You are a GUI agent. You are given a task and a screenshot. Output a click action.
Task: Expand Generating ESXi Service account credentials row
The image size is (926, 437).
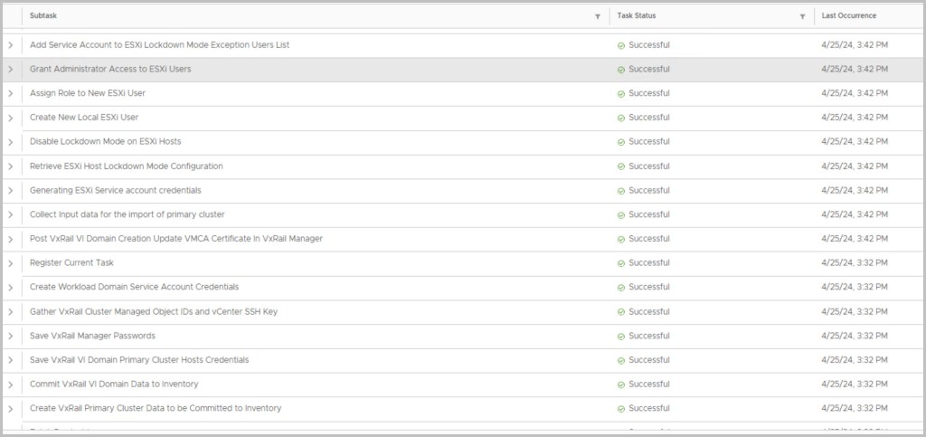coord(11,191)
